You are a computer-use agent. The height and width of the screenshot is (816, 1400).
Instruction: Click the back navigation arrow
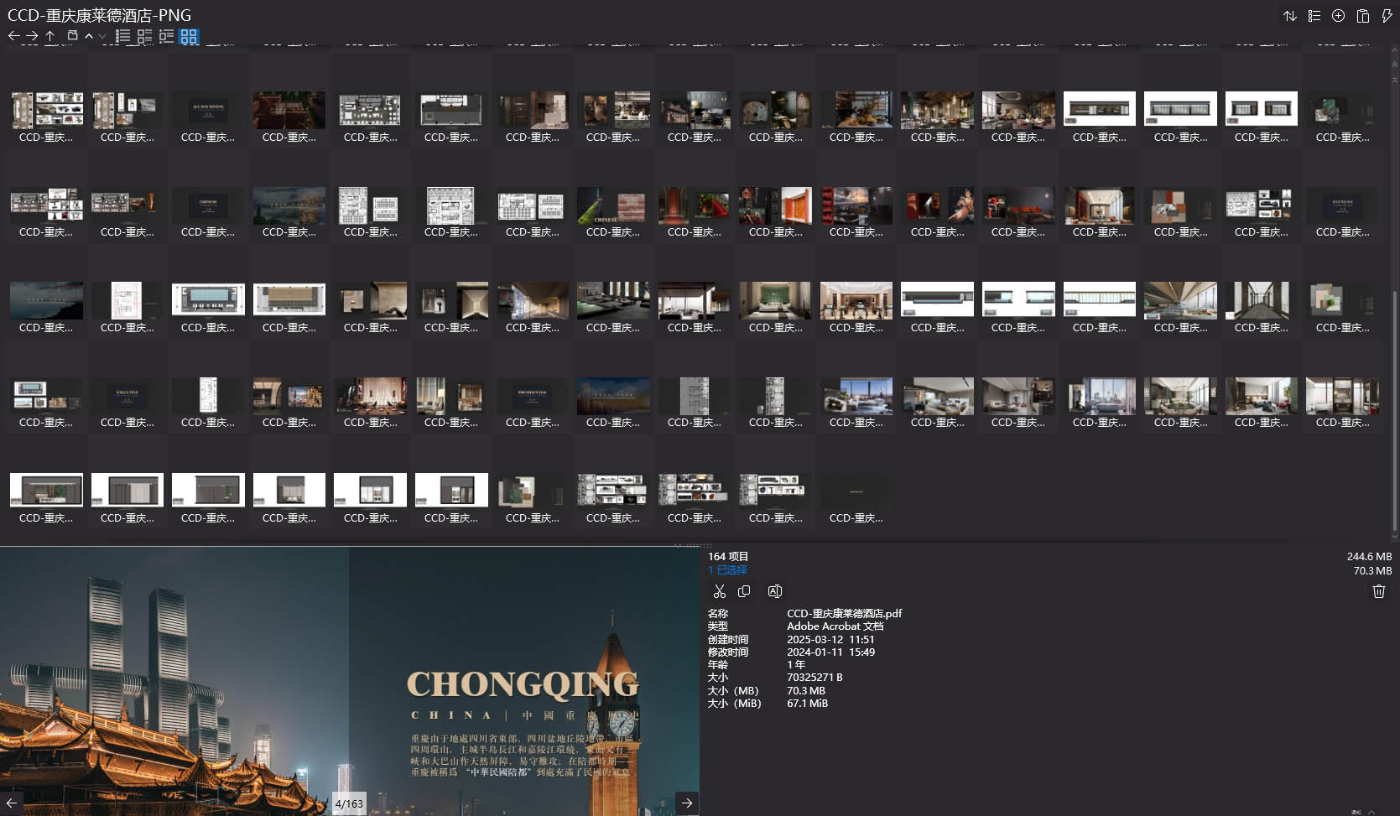click(x=13, y=36)
